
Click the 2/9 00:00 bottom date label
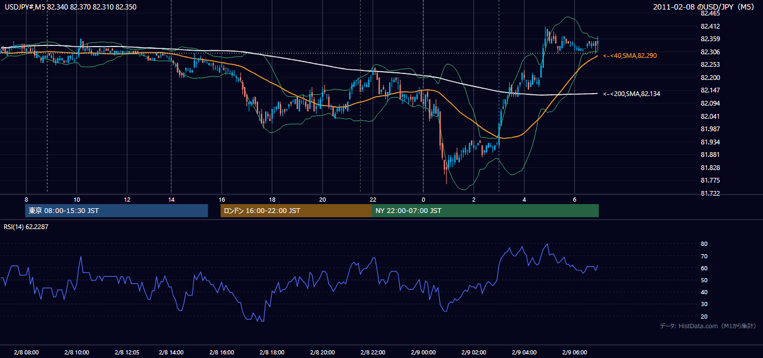click(423, 352)
